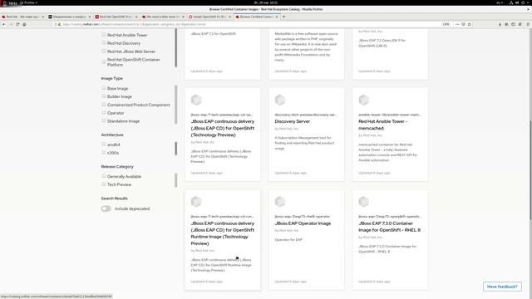The width and height of the screenshot is (532, 299).
Task: Tick the Standalone Image checkbox
Action: click(104, 120)
